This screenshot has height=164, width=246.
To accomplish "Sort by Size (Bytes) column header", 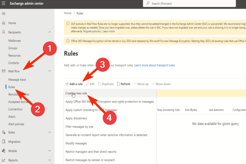I will pyautogui.click(x=191, y=110).
